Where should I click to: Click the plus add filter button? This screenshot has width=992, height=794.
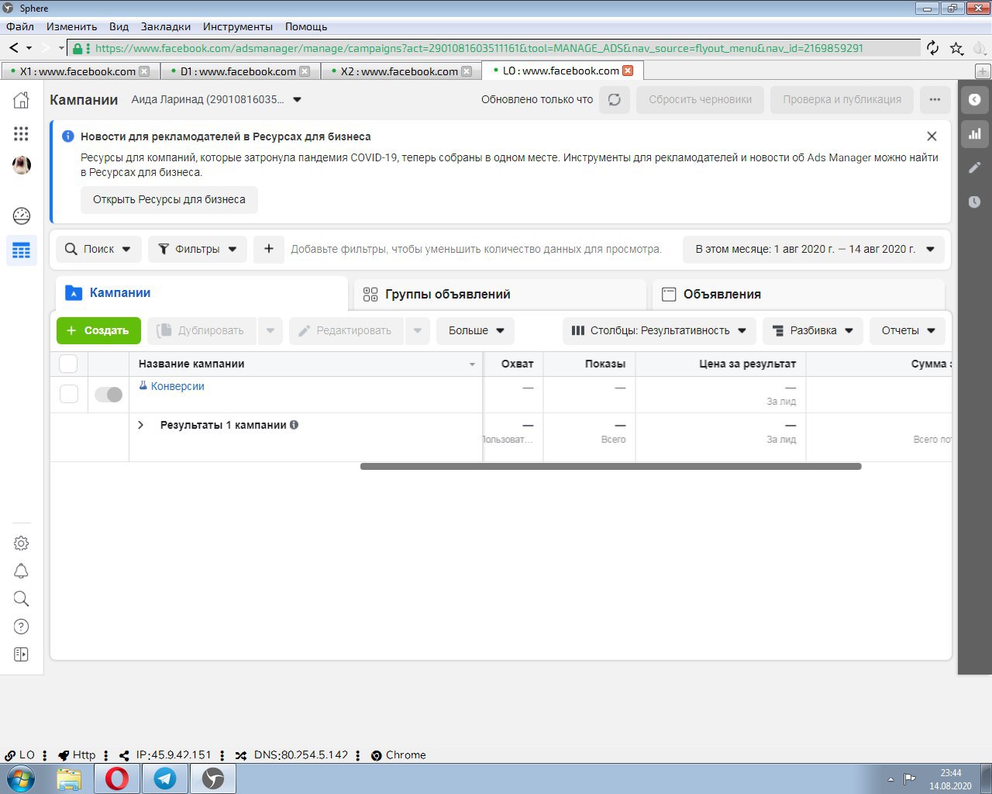tap(269, 249)
